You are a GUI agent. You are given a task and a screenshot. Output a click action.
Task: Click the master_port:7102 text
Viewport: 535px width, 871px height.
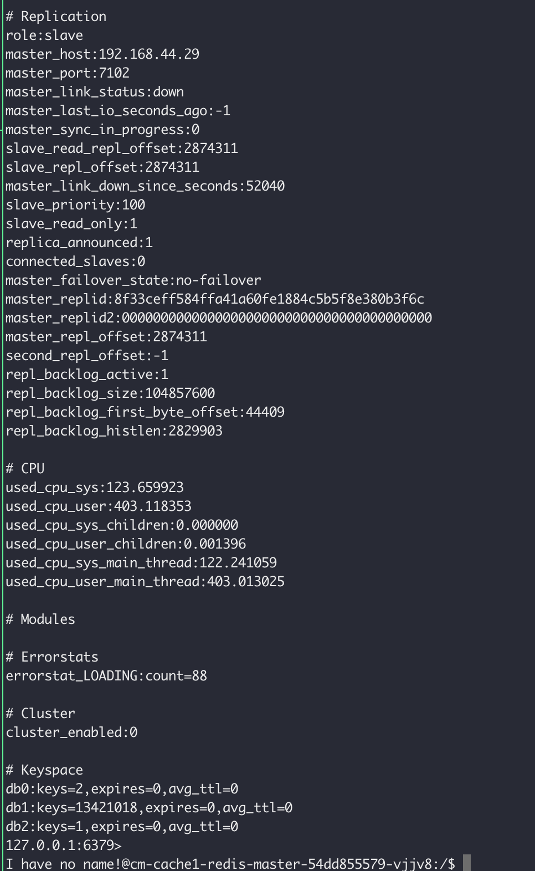(x=68, y=73)
